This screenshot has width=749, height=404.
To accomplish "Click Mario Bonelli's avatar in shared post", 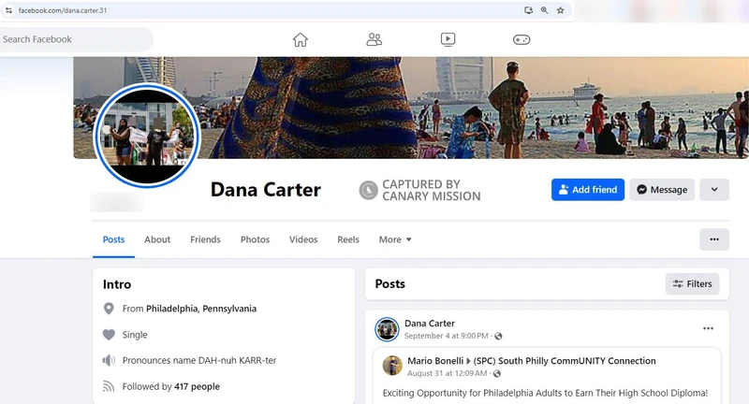I will [x=392, y=366].
